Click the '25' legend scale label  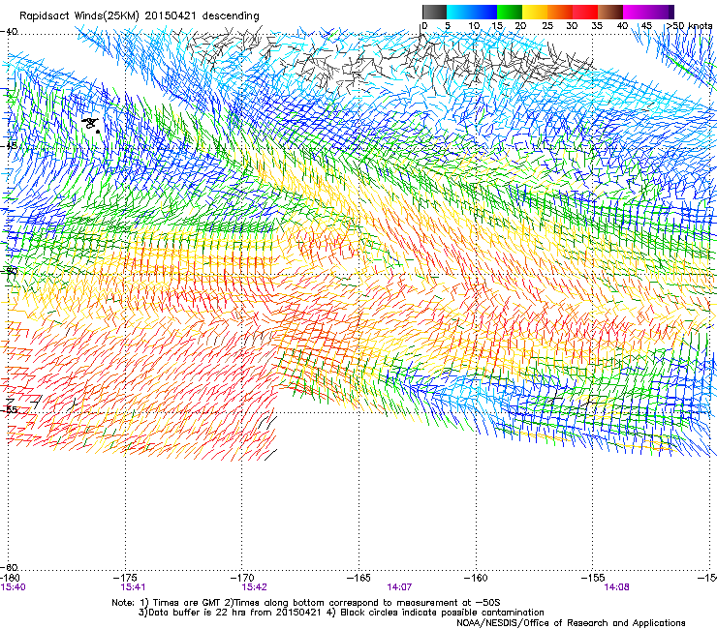[x=547, y=26]
